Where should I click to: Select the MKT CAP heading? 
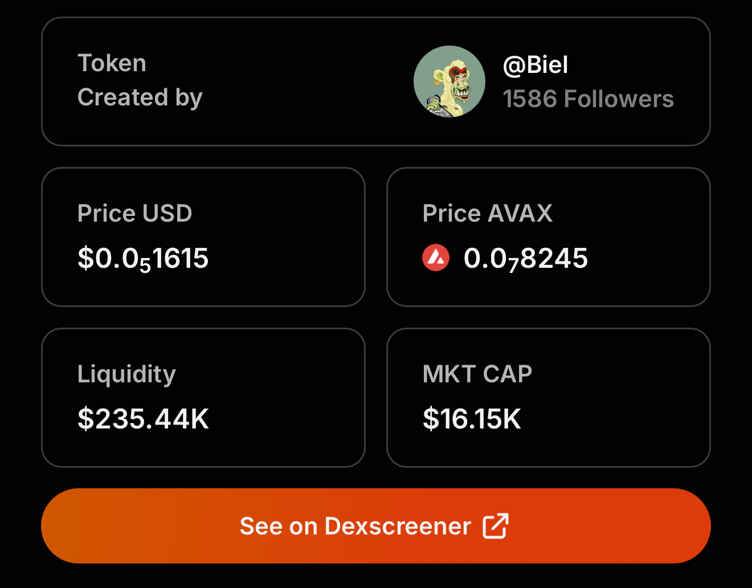[x=477, y=374]
